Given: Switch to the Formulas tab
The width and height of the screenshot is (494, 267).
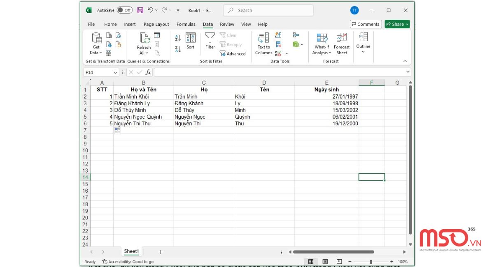Looking at the screenshot, I should click(186, 24).
